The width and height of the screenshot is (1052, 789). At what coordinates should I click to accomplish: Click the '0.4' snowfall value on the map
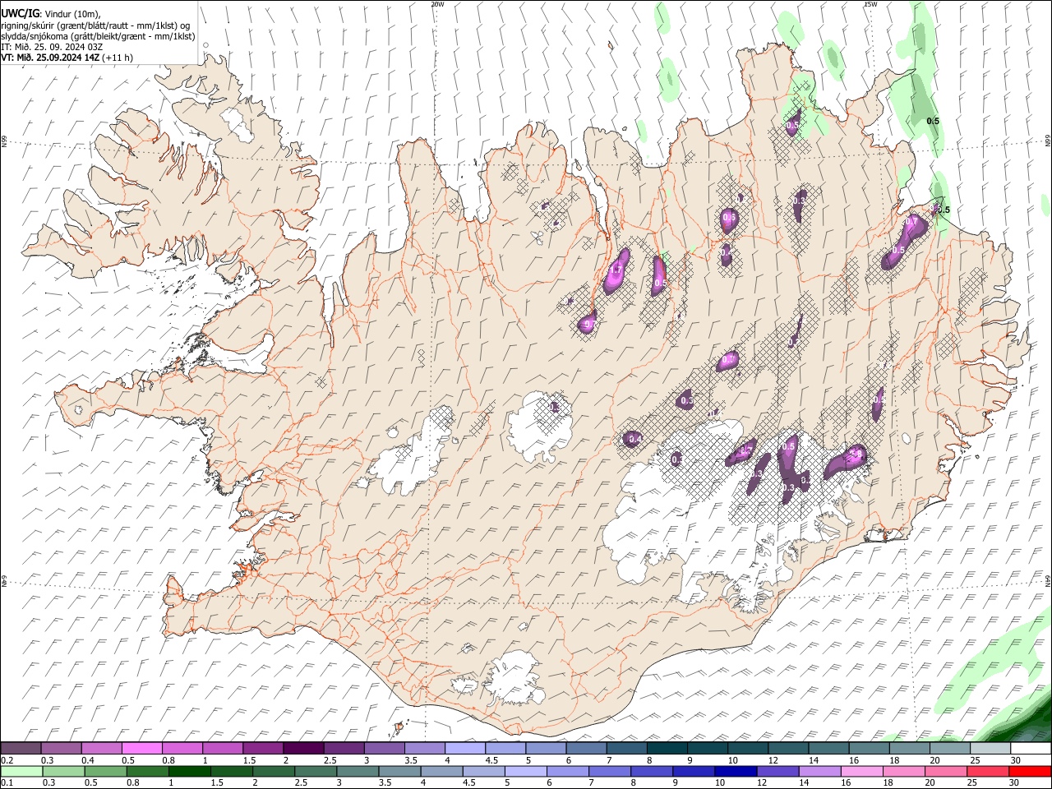[x=634, y=440]
